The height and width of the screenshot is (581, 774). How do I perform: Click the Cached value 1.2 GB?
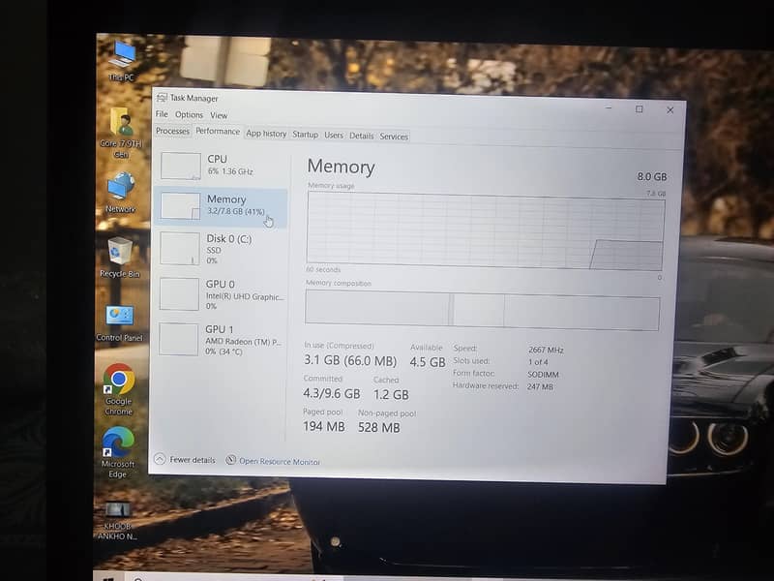[x=391, y=395]
